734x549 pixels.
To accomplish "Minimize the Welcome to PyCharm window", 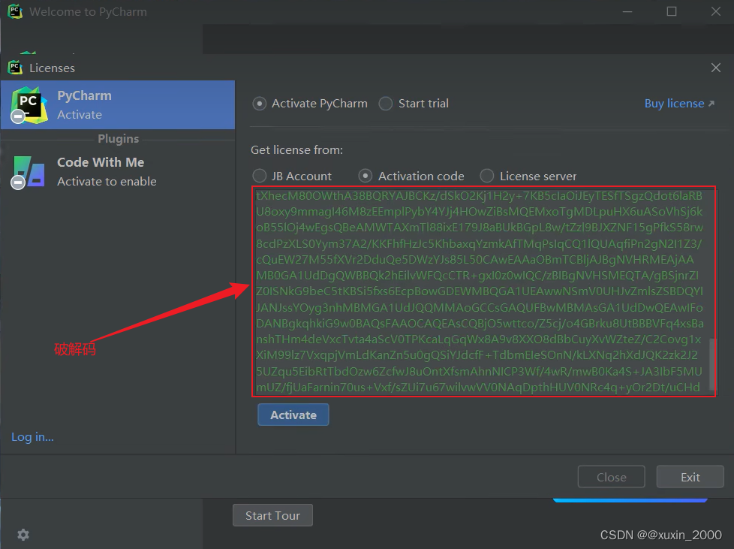I will [x=627, y=11].
